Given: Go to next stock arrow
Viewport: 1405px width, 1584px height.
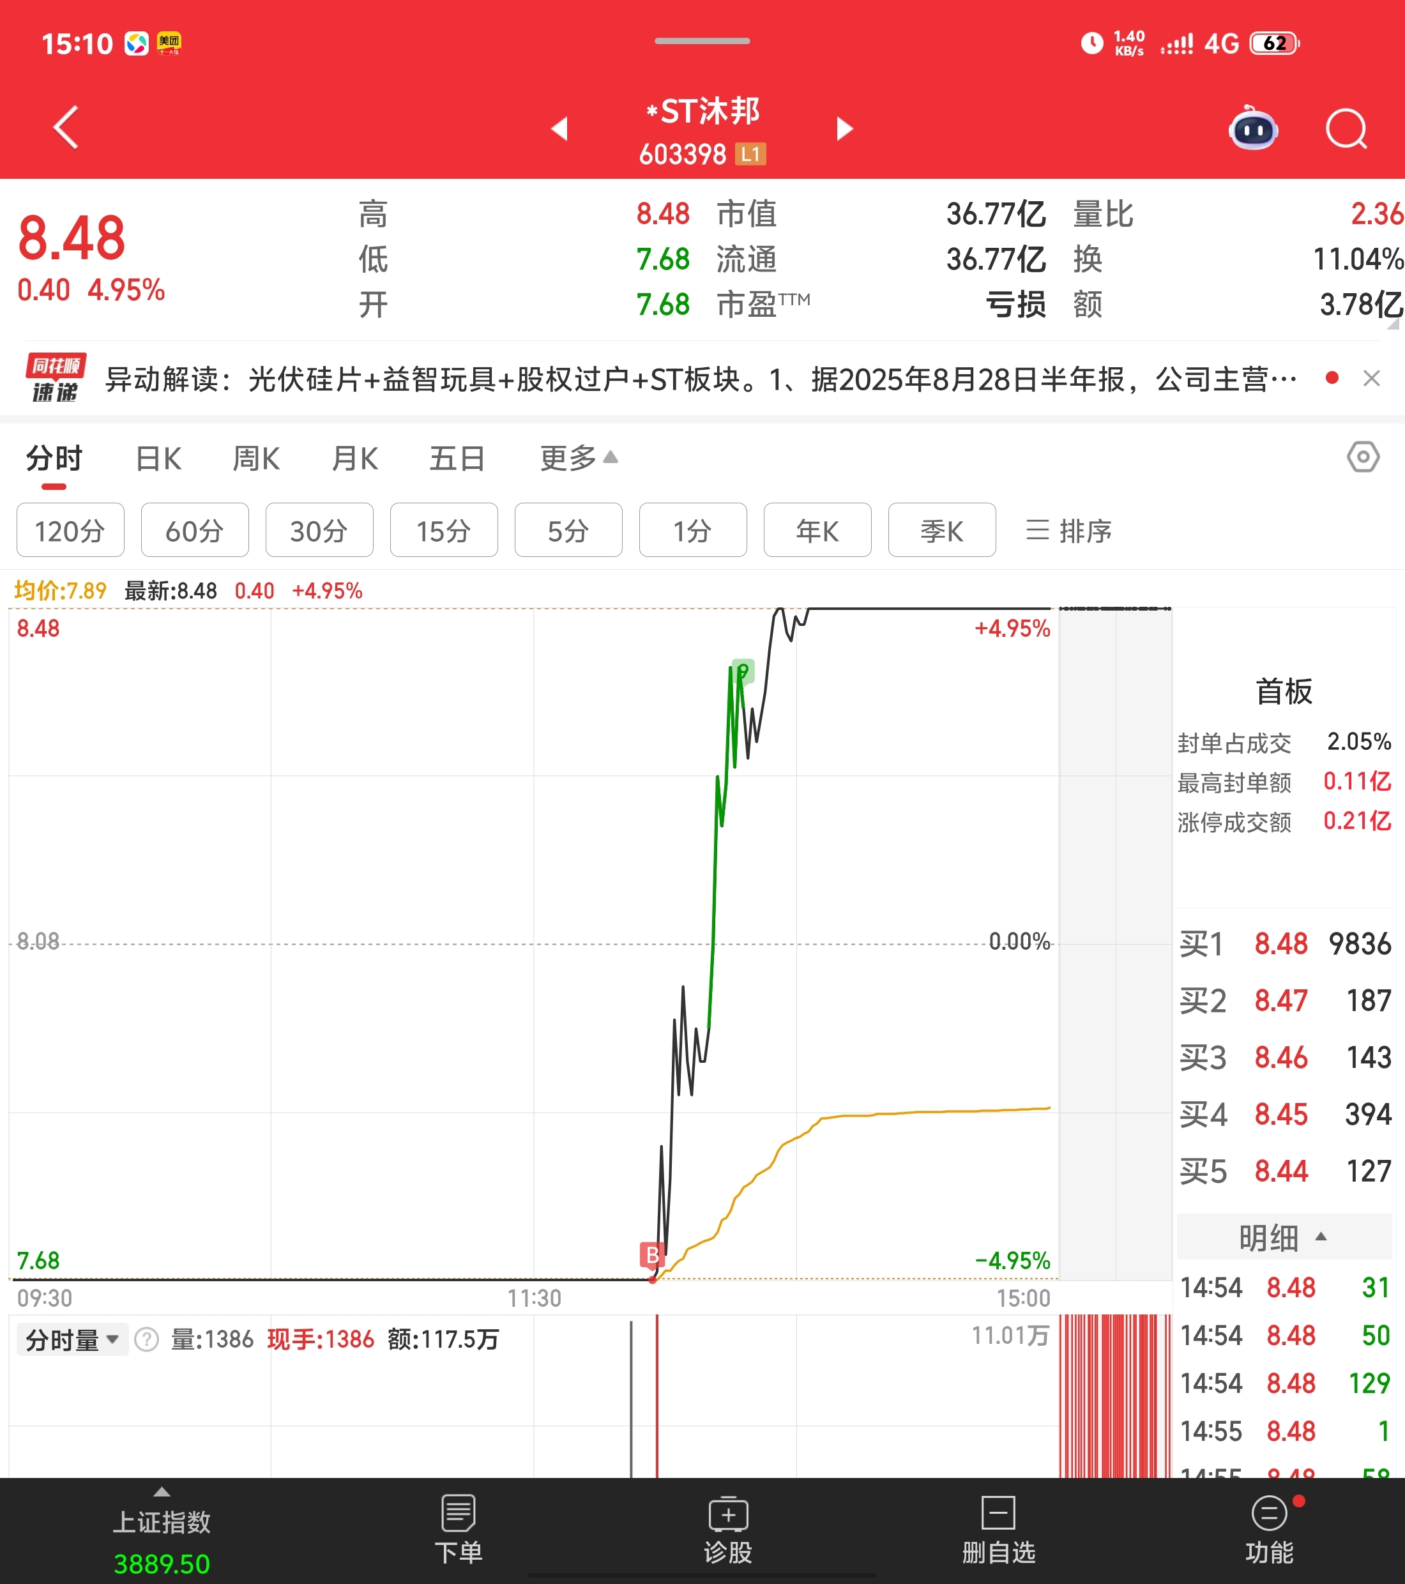Looking at the screenshot, I should pos(845,128).
